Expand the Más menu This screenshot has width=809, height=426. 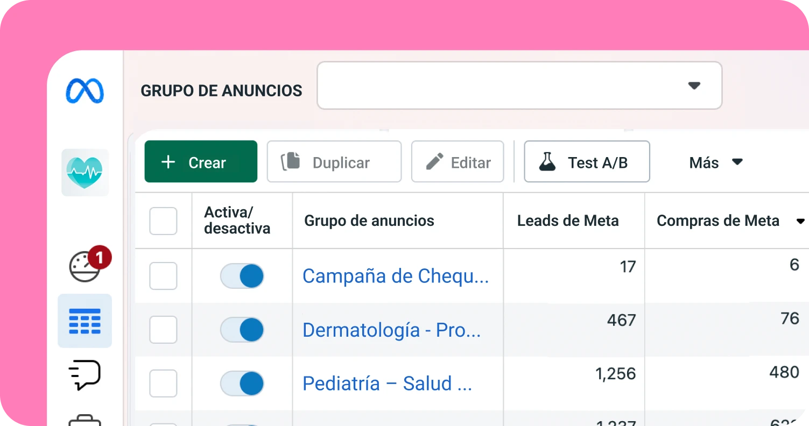click(x=715, y=162)
